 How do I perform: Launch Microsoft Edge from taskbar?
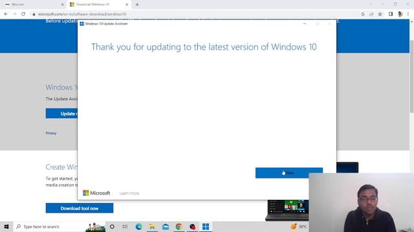[138, 226]
